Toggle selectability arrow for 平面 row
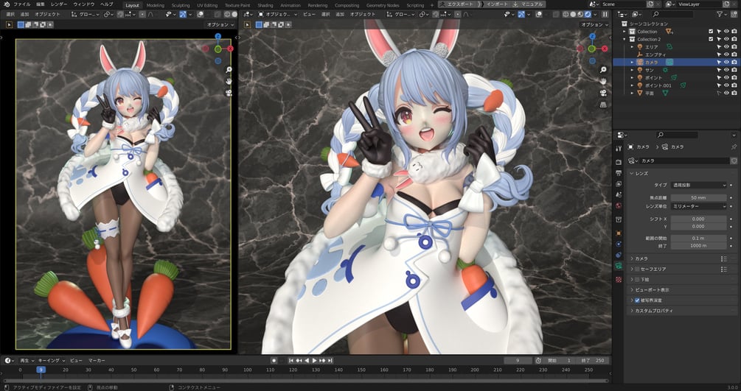Viewport: 741px width, 391px height. pyautogui.click(x=719, y=93)
